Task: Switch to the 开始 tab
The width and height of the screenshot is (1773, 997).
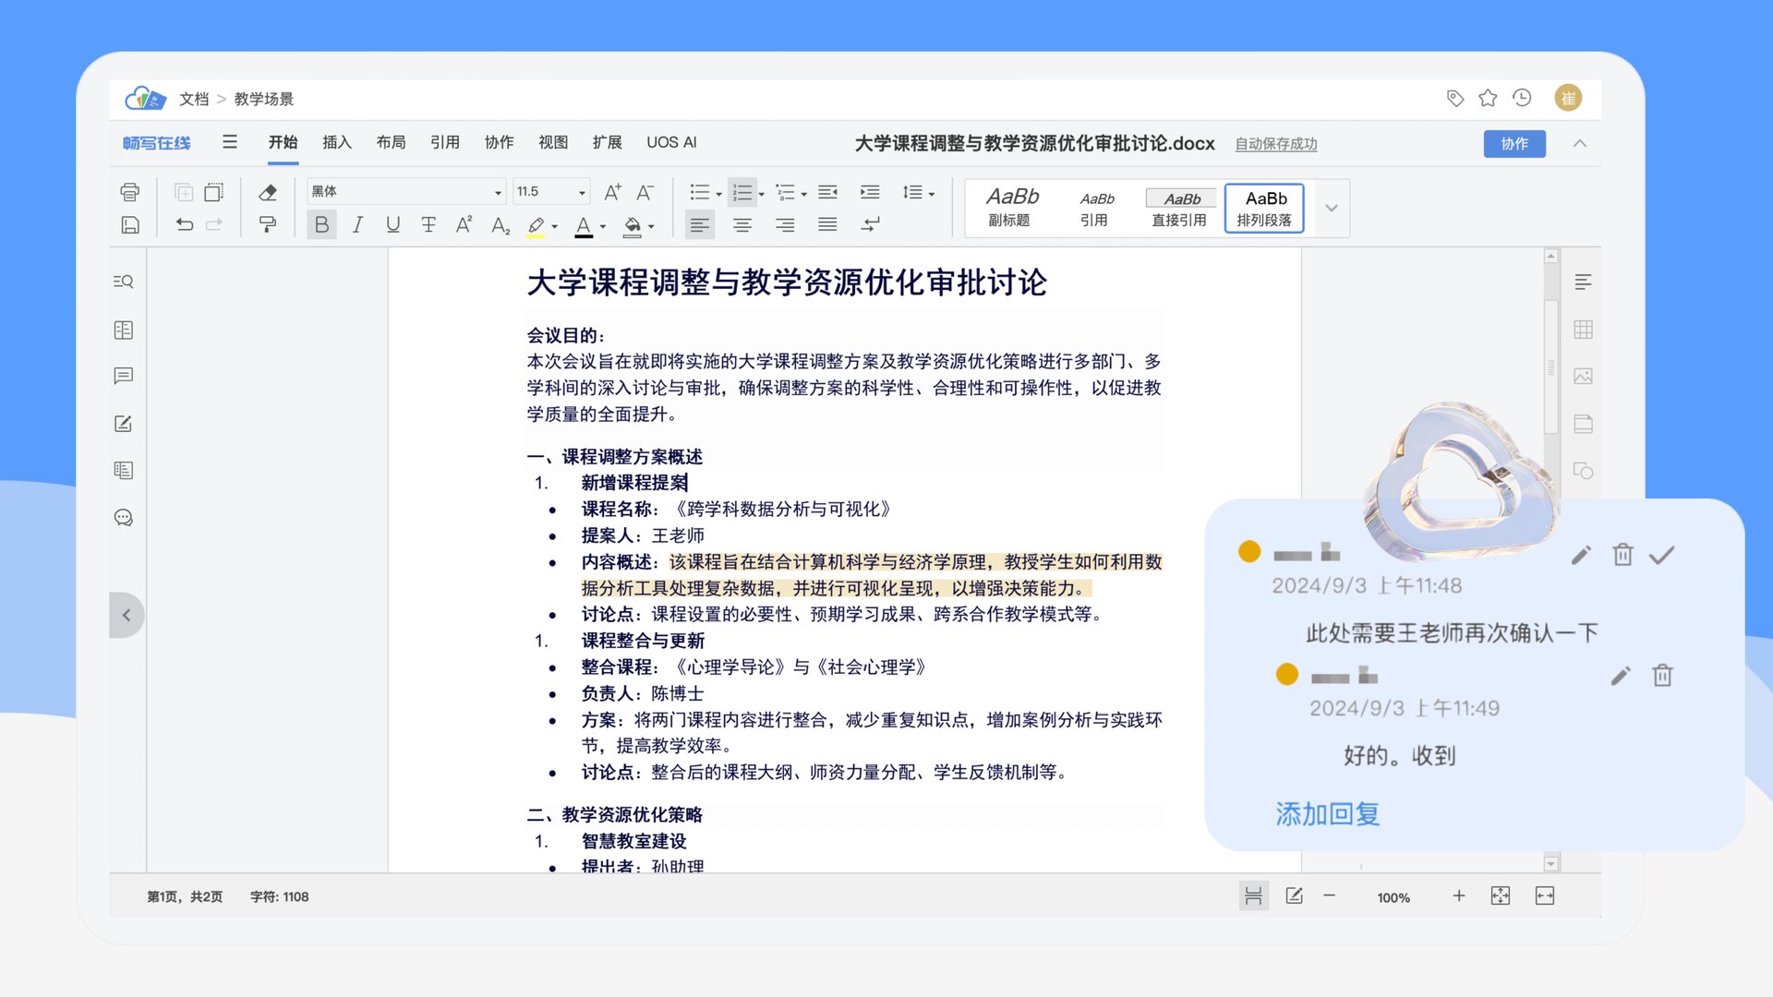Action: [x=283, y=142]
